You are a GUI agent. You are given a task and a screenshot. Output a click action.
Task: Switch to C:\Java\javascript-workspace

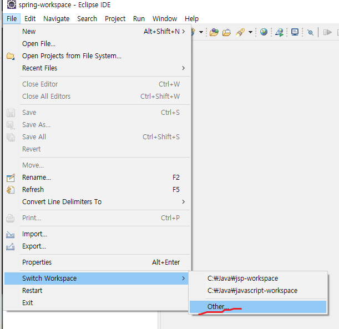coord(258,291)
